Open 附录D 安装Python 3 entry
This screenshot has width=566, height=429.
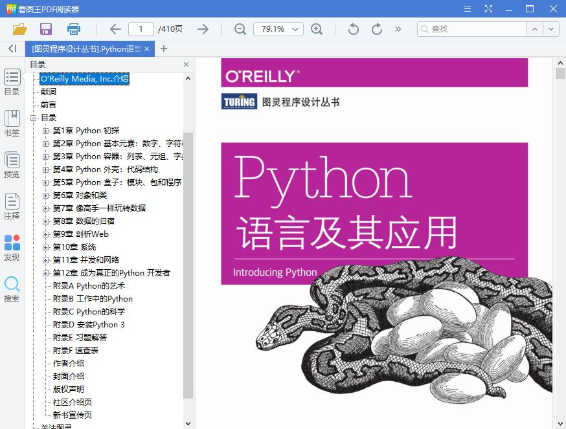pos(89,325)
